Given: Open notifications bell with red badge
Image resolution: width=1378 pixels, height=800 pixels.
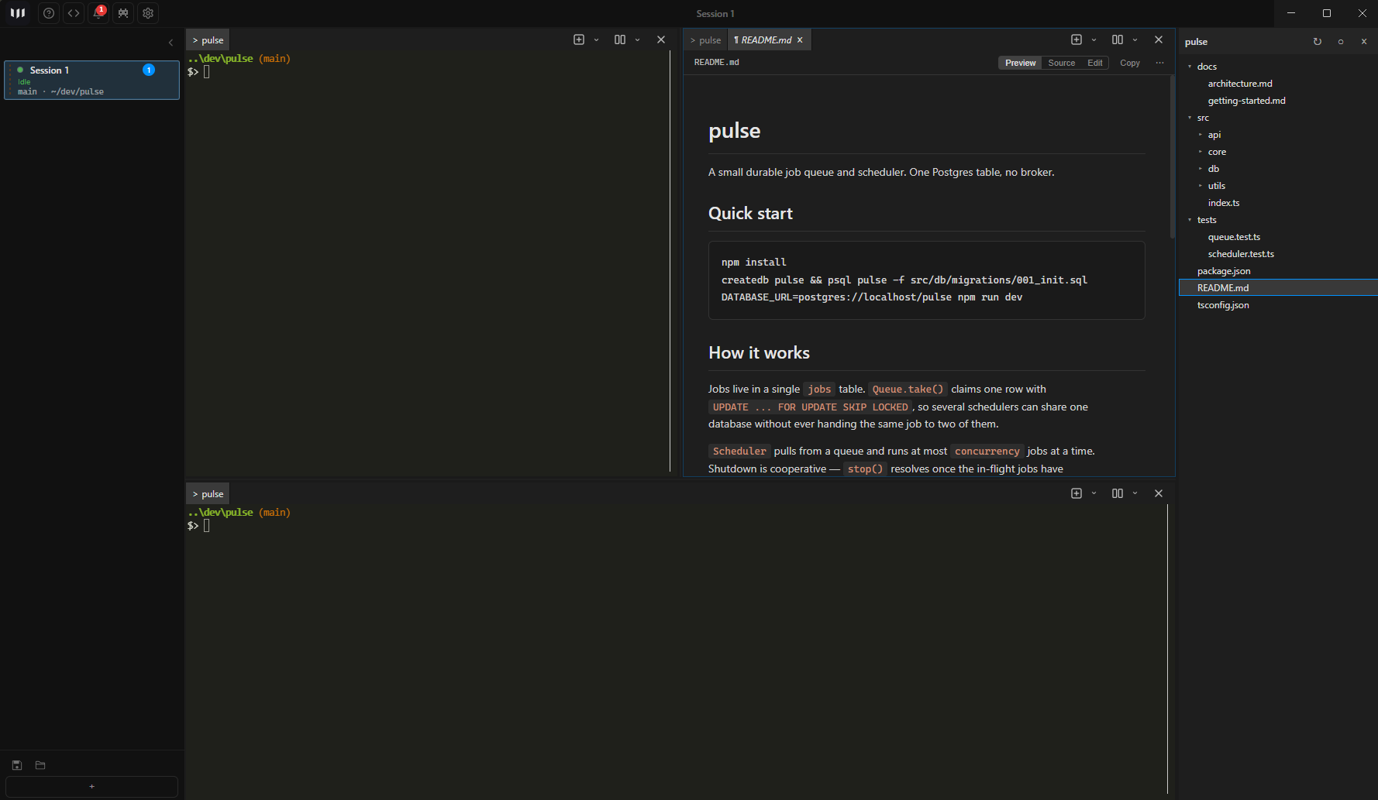Looking at the screenshot, I should pyautogui.click(x=98, y=13).
